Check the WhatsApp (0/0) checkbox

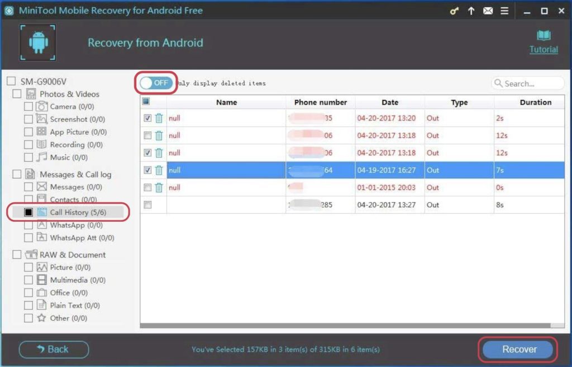coord(28,225)
